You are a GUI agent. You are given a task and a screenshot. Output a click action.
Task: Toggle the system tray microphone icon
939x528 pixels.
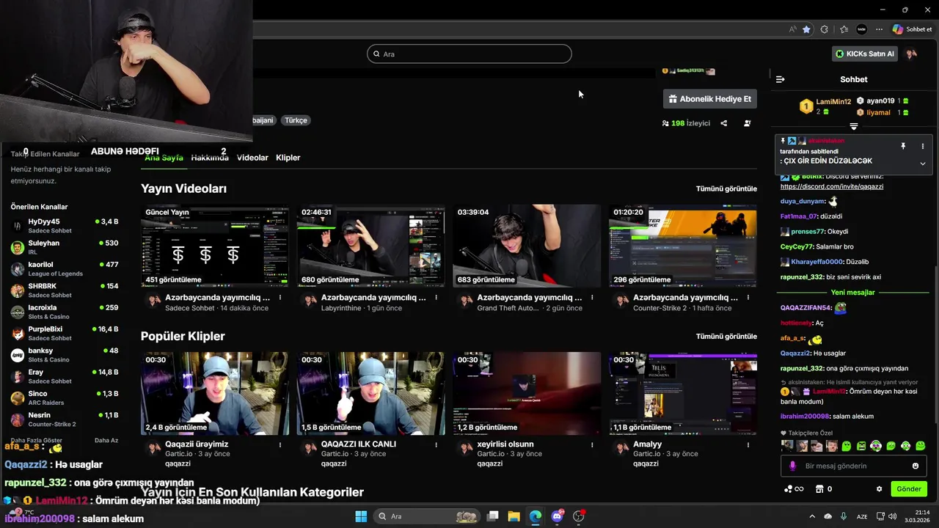click(844, 516)
